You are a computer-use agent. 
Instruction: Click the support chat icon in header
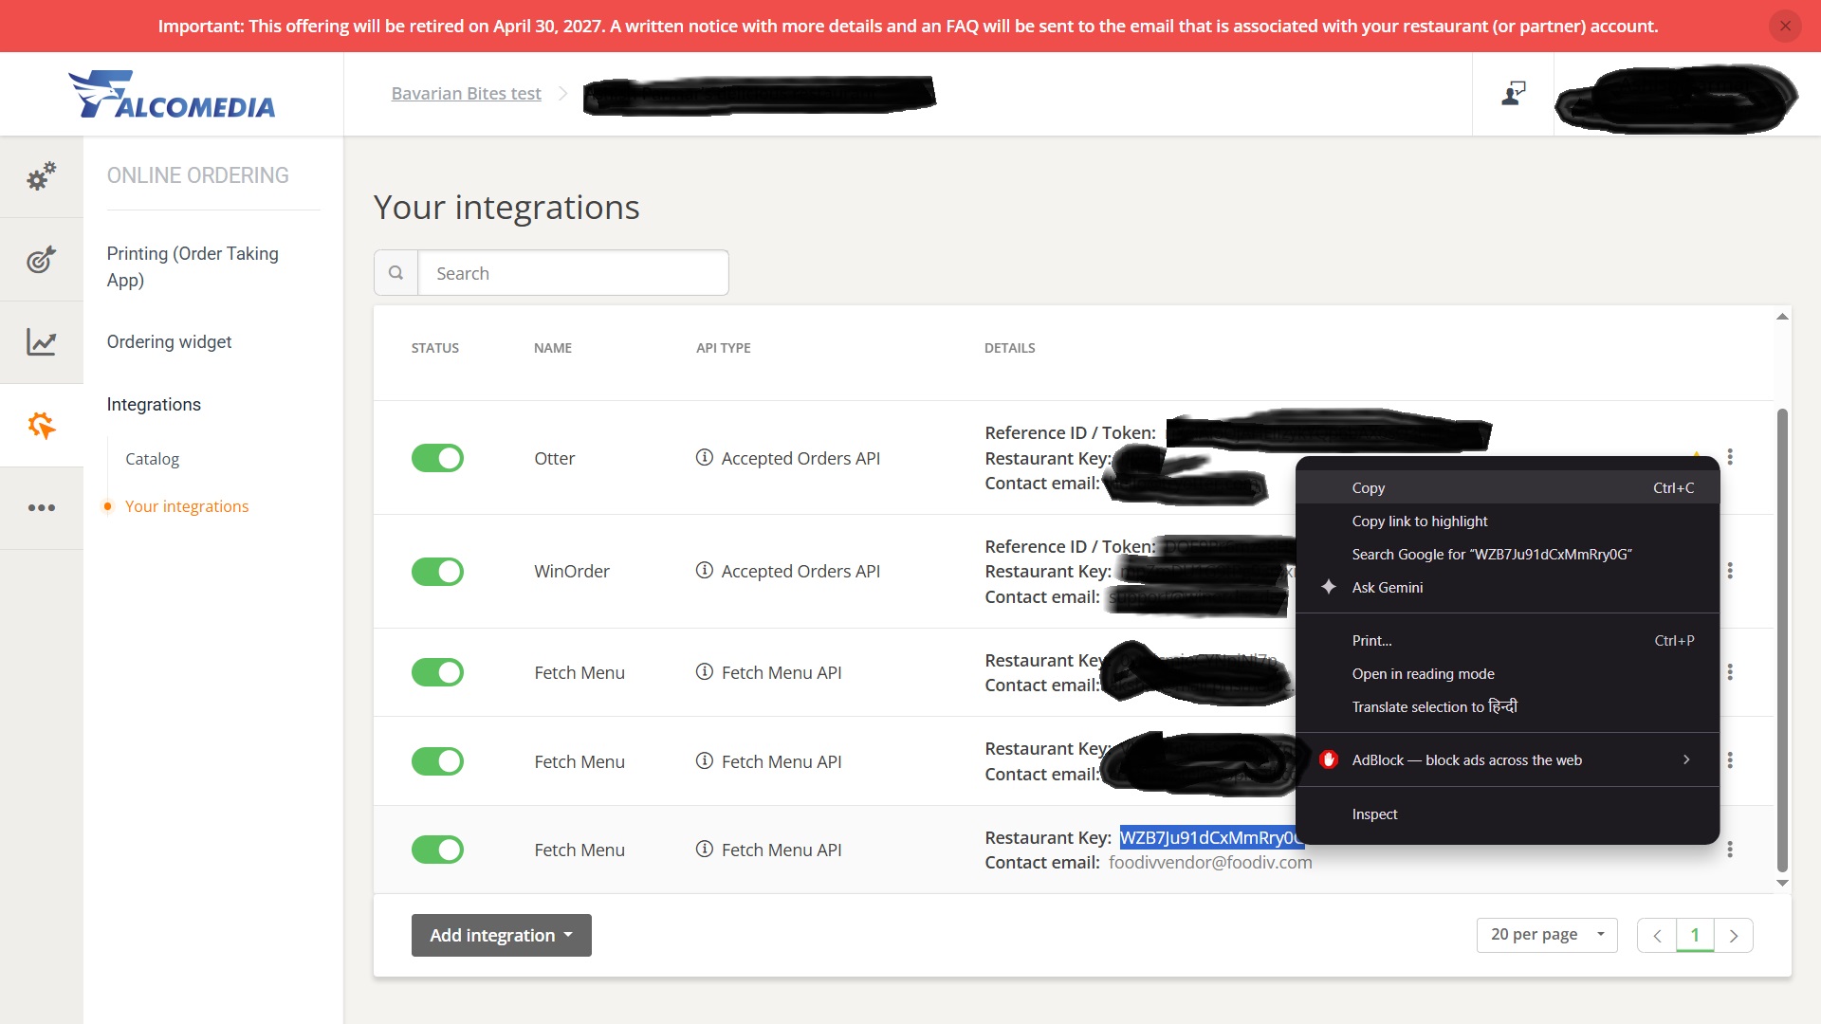click(x=1513, y=93)
